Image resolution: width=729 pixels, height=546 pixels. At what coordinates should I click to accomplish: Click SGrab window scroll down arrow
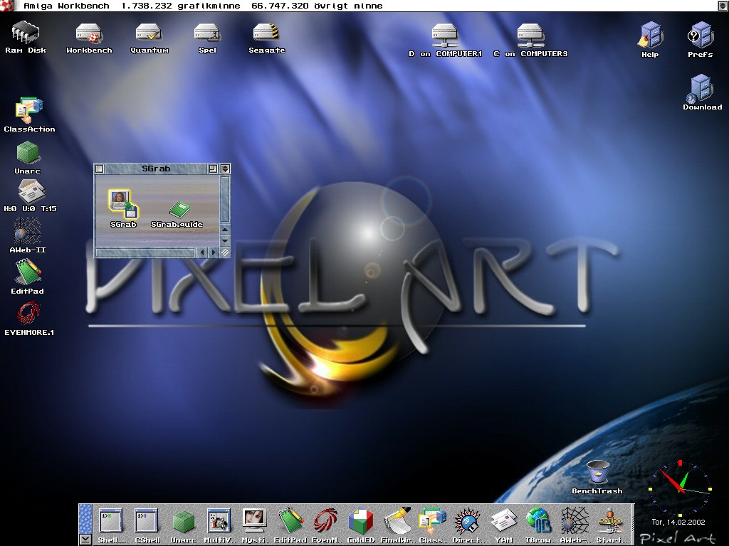225,240
